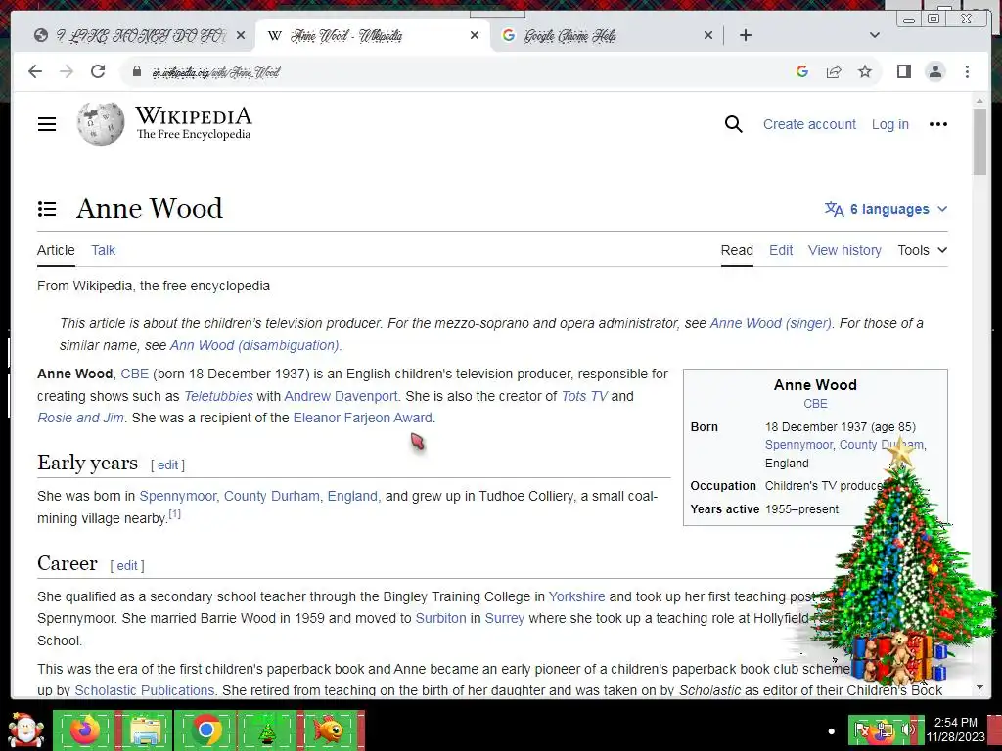
Task: Close the Anne Wood Wikipedia tab
Action: pyautogui.click(x=475, y=35)
